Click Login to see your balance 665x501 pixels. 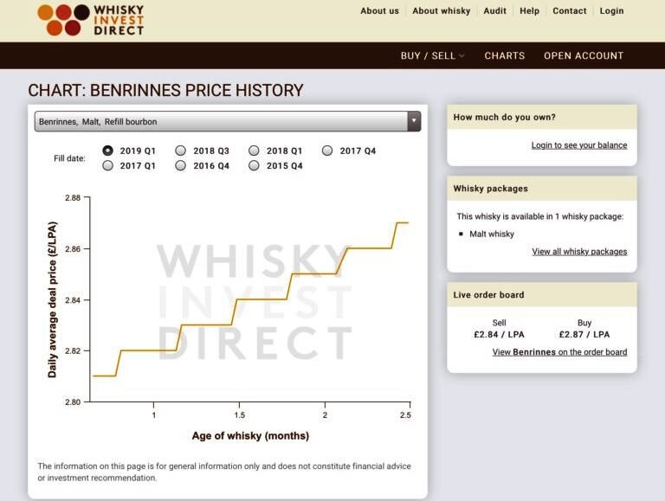point(579,145)
